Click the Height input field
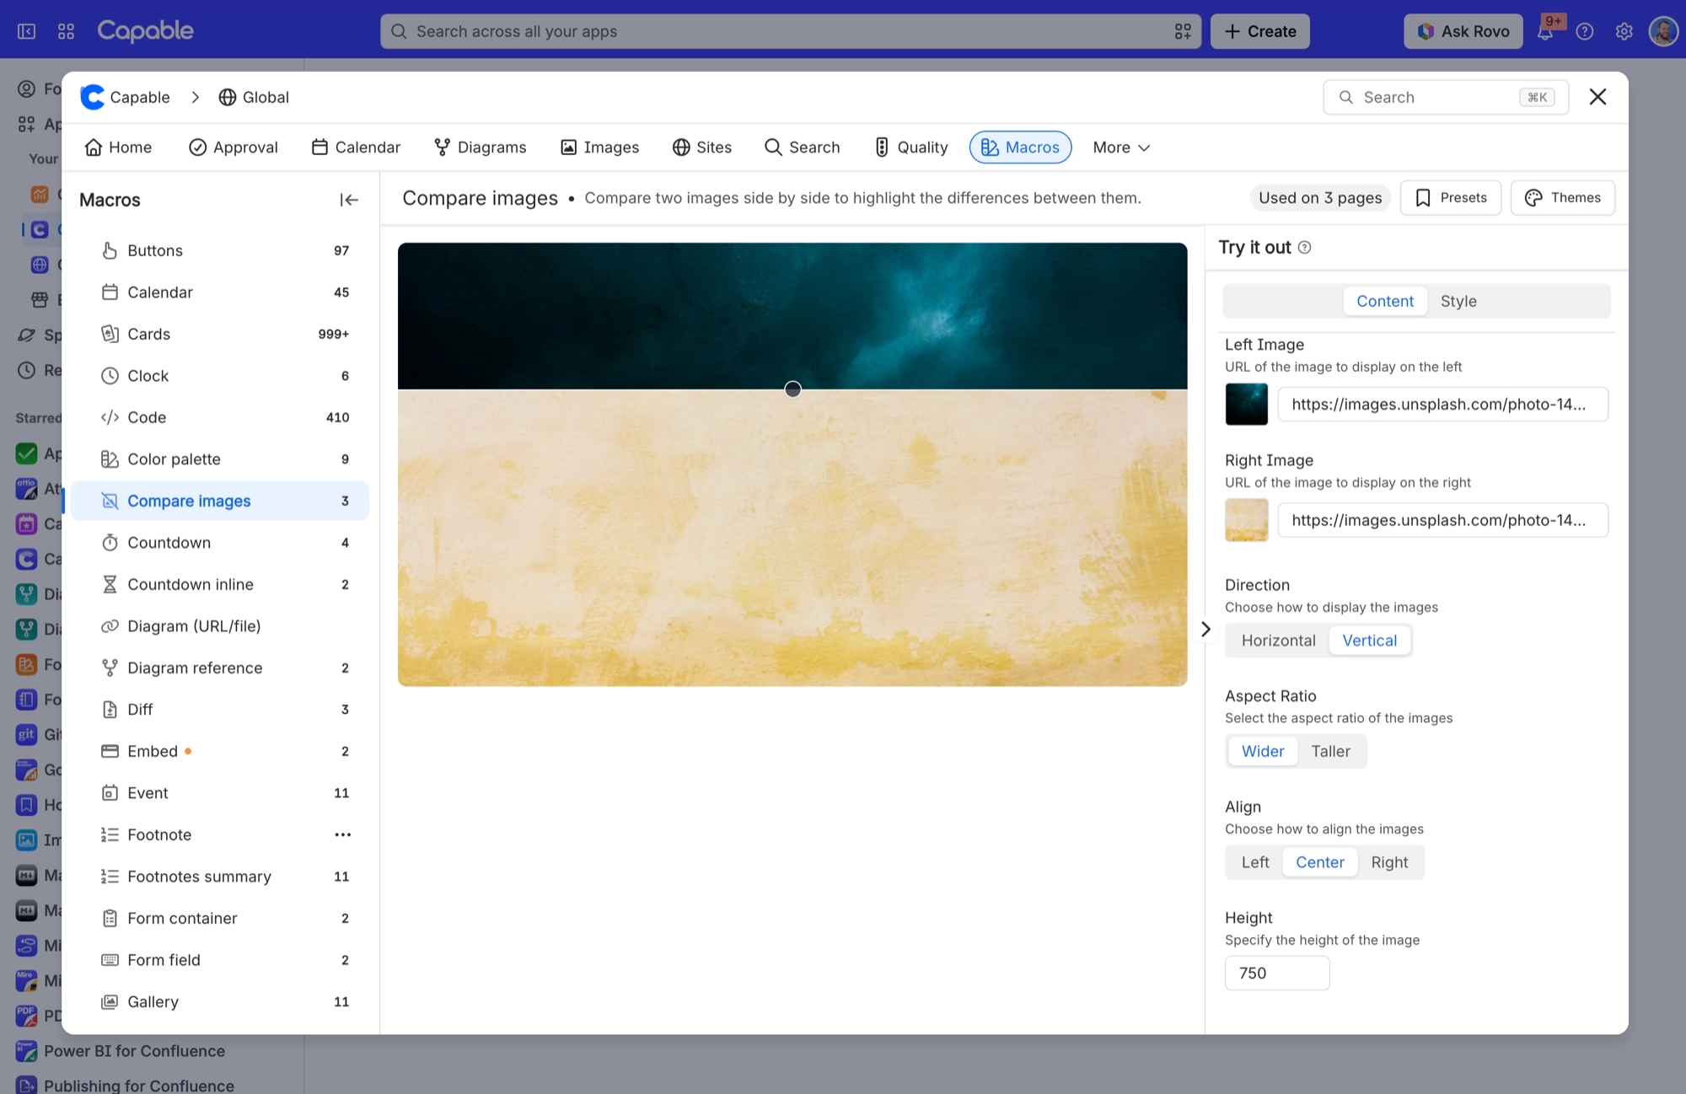Screen dimensions: 1686x1094 click(1277, 973)
